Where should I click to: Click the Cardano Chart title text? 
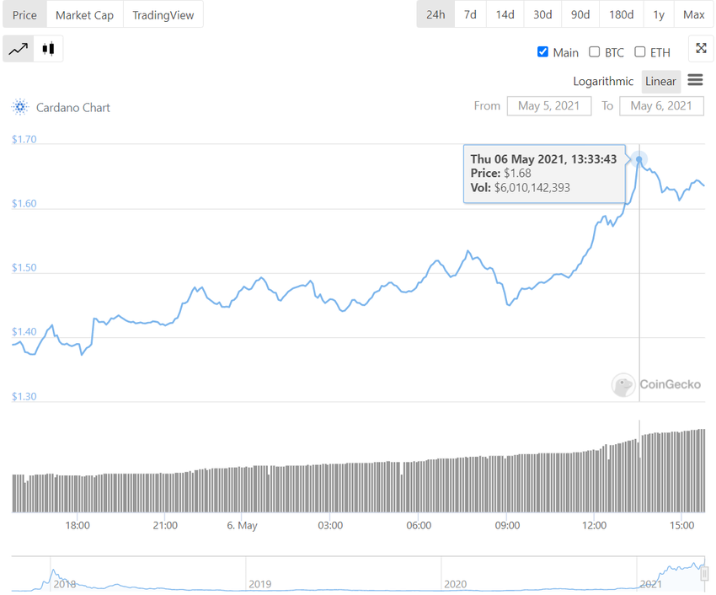(73, 107)
